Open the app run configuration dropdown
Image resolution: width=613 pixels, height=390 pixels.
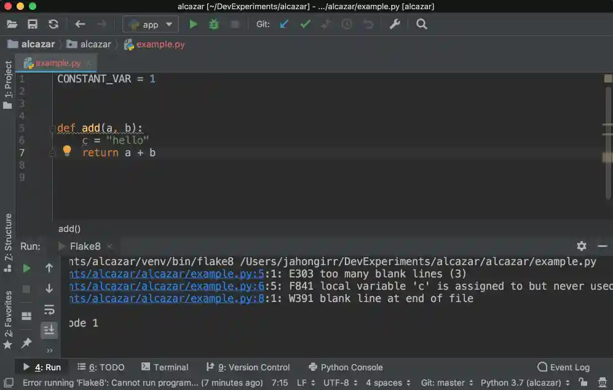(x=150, y=24)
